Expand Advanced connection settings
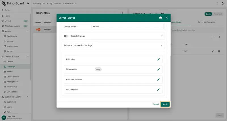 click(162, 45)
